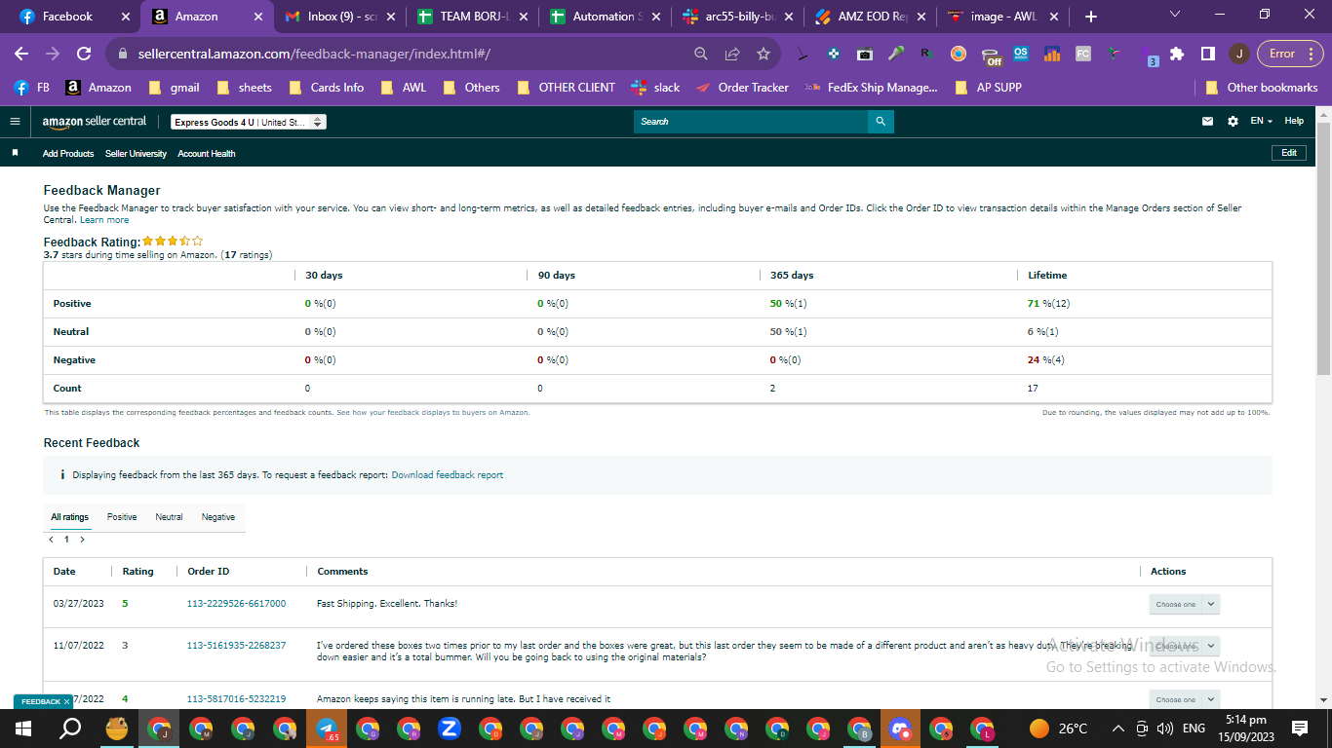
Task: Click the camera extension icon in toolbar
Action: pyautogui.click(x=864, y=54)
